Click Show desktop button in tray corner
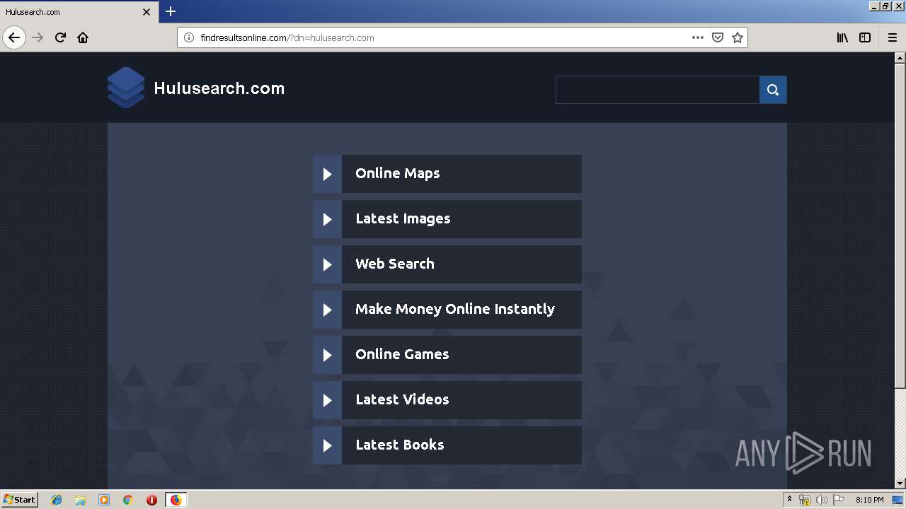The width and height of the screenshot is (906, 509). pyautogui.click(x=898, y=500)
